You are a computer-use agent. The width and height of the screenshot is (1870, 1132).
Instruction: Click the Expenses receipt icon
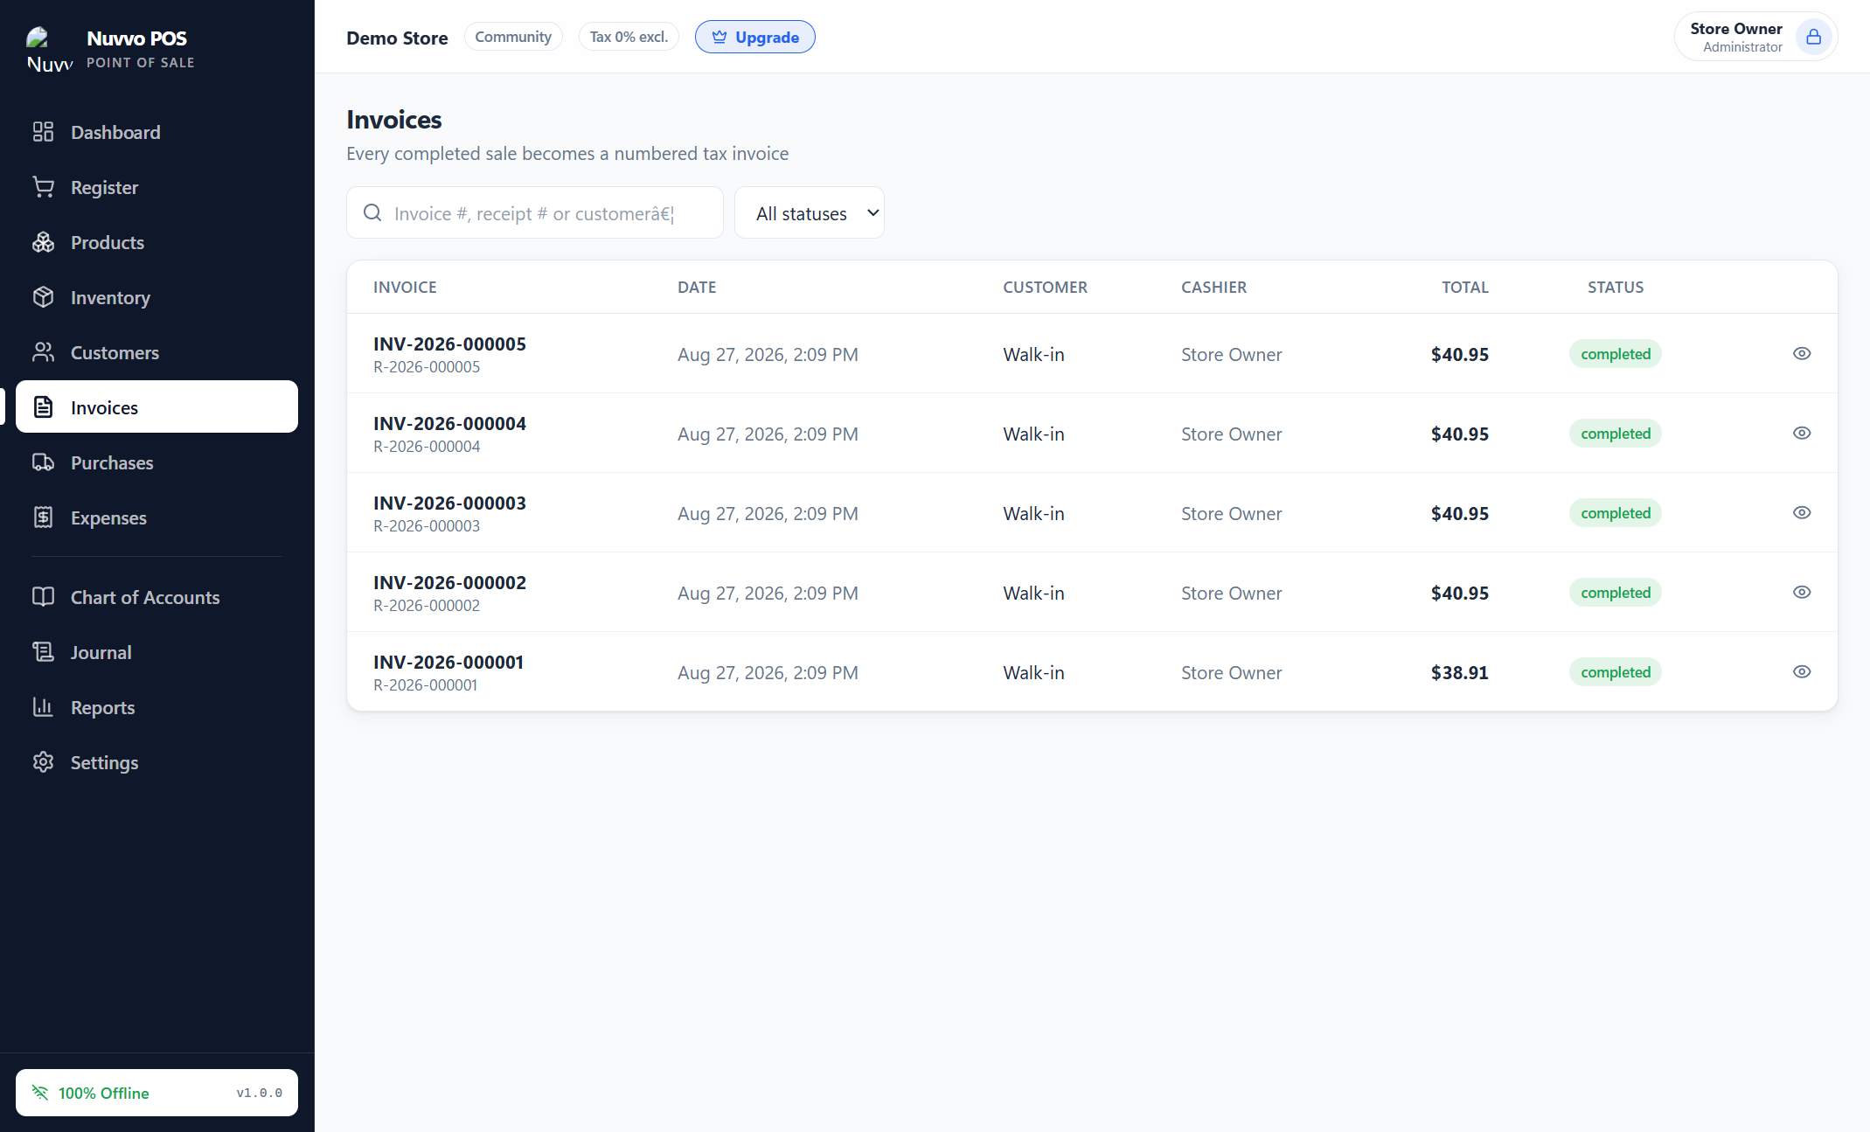point(43,517)
